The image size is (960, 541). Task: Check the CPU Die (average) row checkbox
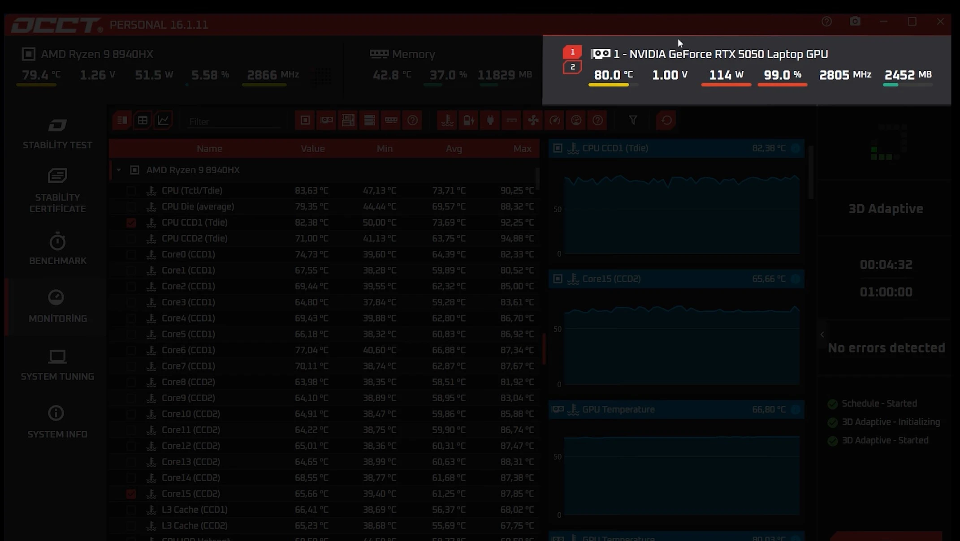point(131,207)
